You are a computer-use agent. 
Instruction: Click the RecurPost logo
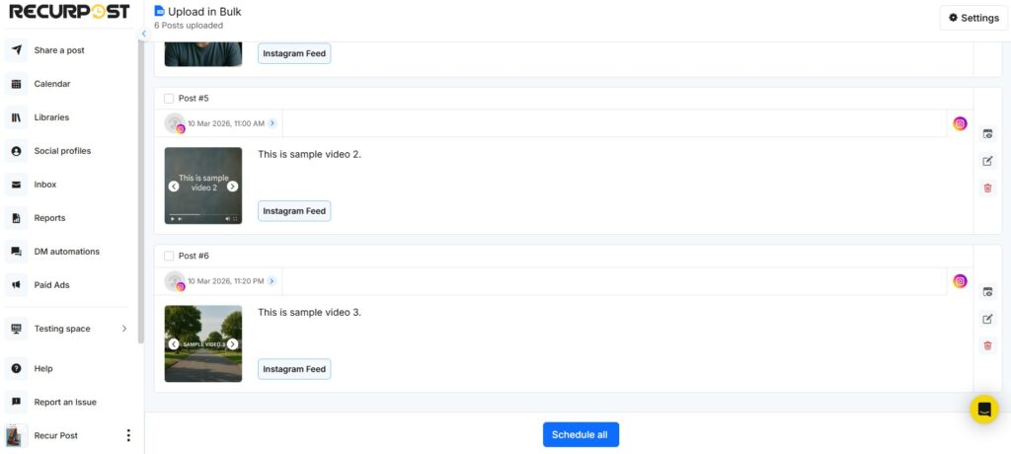(69, 12)
